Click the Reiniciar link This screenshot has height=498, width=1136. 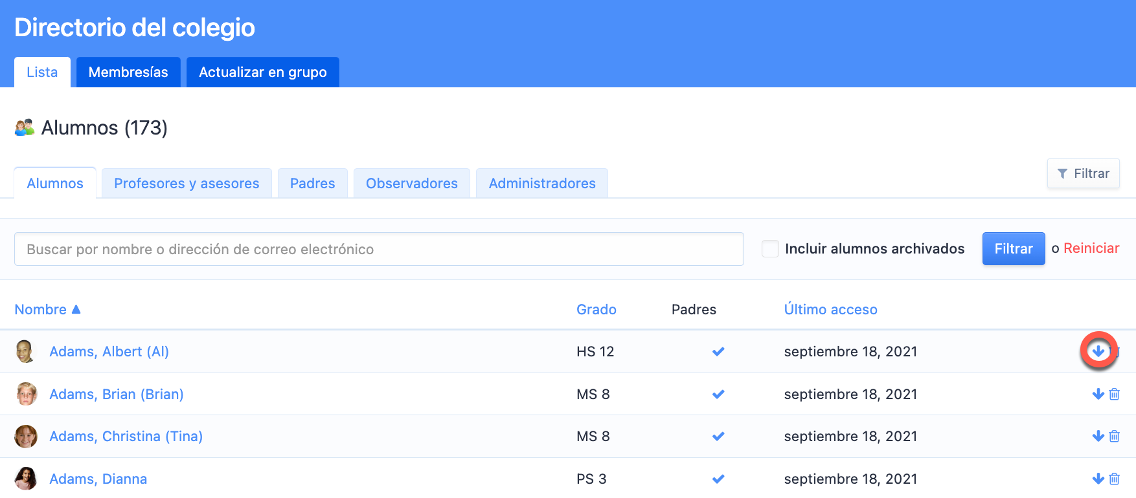[x=1091, y=248]
